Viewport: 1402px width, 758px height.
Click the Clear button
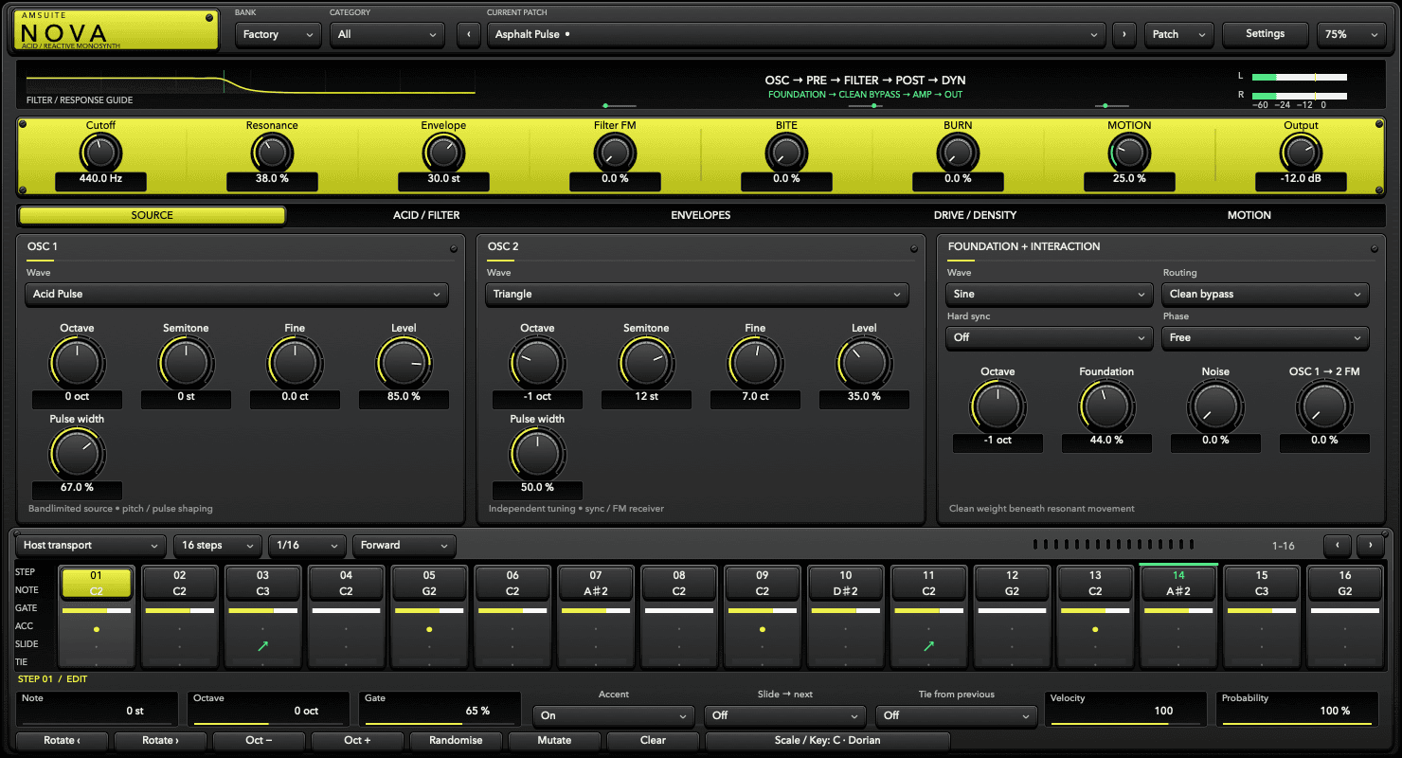tap(653, 740)
